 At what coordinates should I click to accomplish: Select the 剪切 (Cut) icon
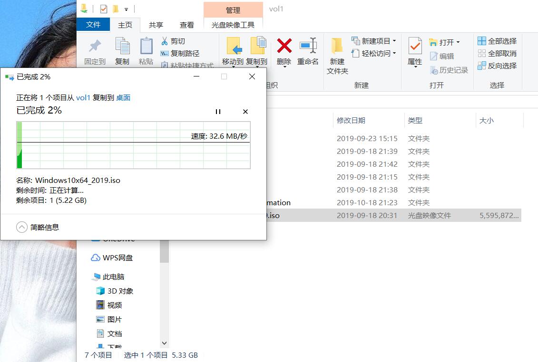pyautogui.click(x=164, y=41)
